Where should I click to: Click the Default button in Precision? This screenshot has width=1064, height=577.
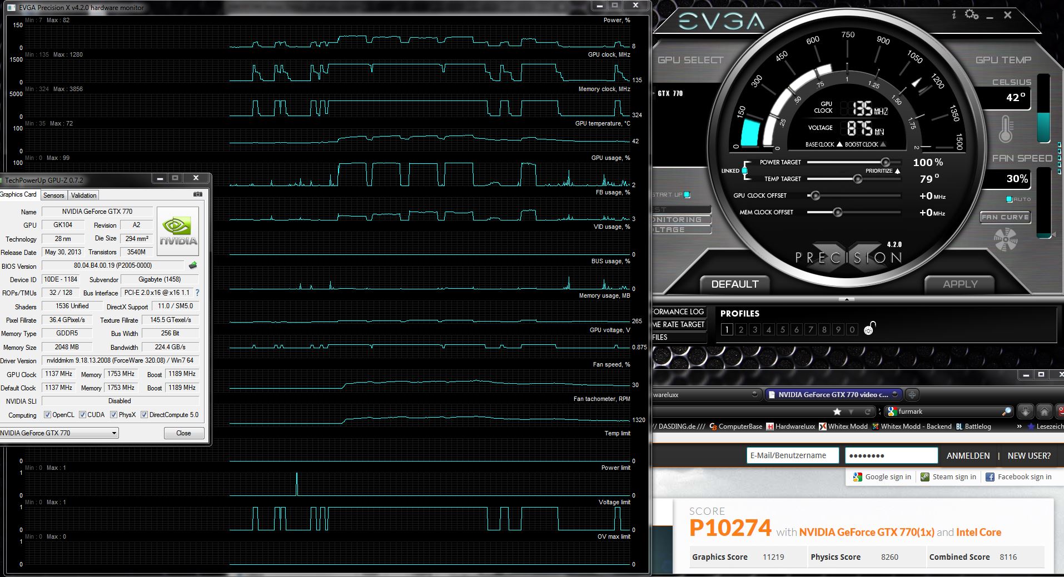734,284
